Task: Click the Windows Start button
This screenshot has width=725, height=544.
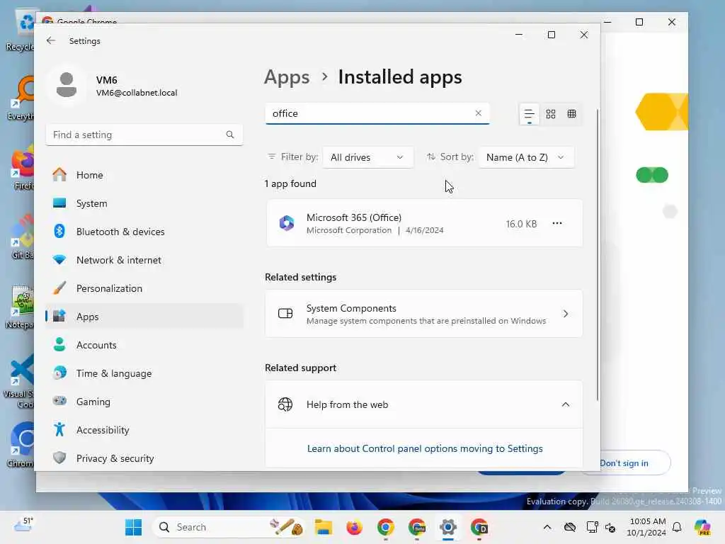Action: [x=134, y=527]
